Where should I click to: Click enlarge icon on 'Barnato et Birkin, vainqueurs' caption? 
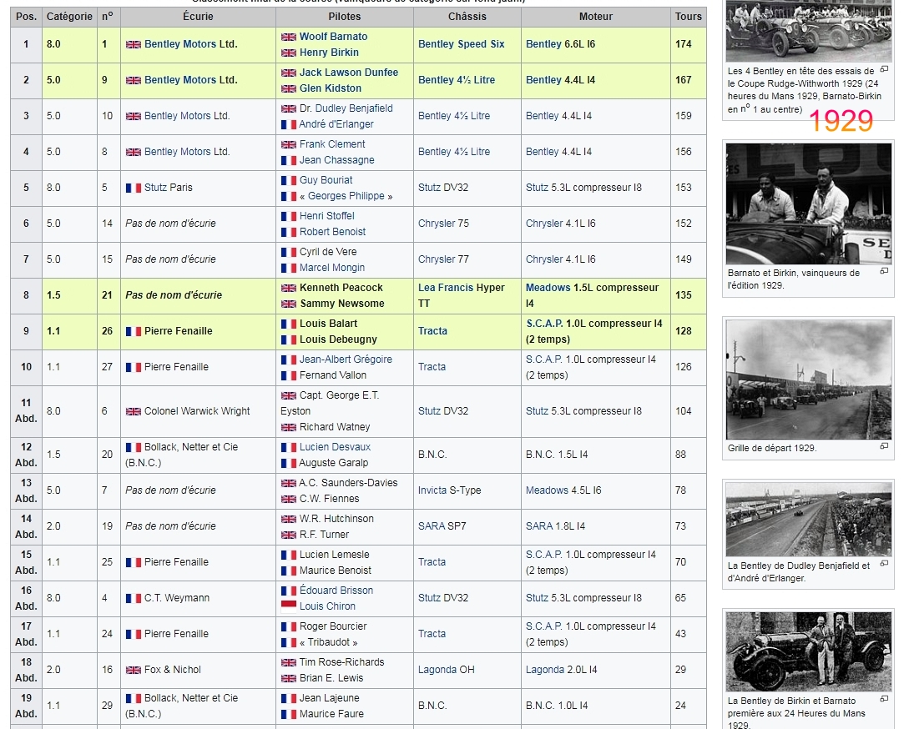tap(884, 271)
